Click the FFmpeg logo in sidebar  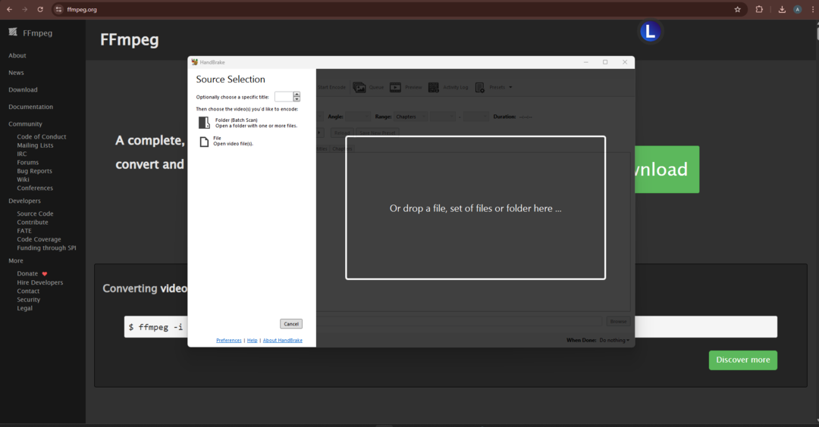point(13,33)
